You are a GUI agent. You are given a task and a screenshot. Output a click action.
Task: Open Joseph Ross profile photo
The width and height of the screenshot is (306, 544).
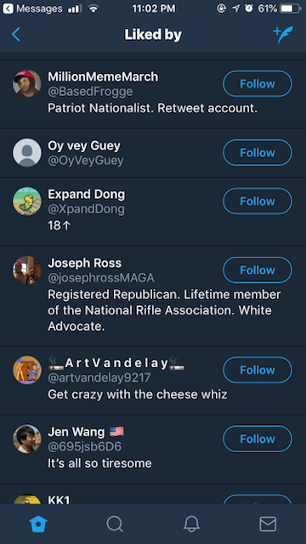click(x=27, y=270)
